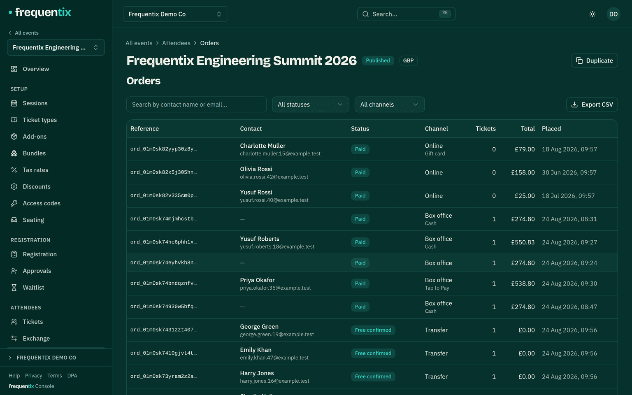Click Charlotte Muller's Paid badge
The image size is (632, 395).
click(x=360, y=149)
